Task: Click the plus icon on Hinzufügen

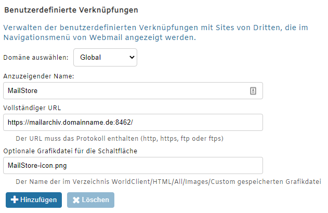Action: (15, 200)
